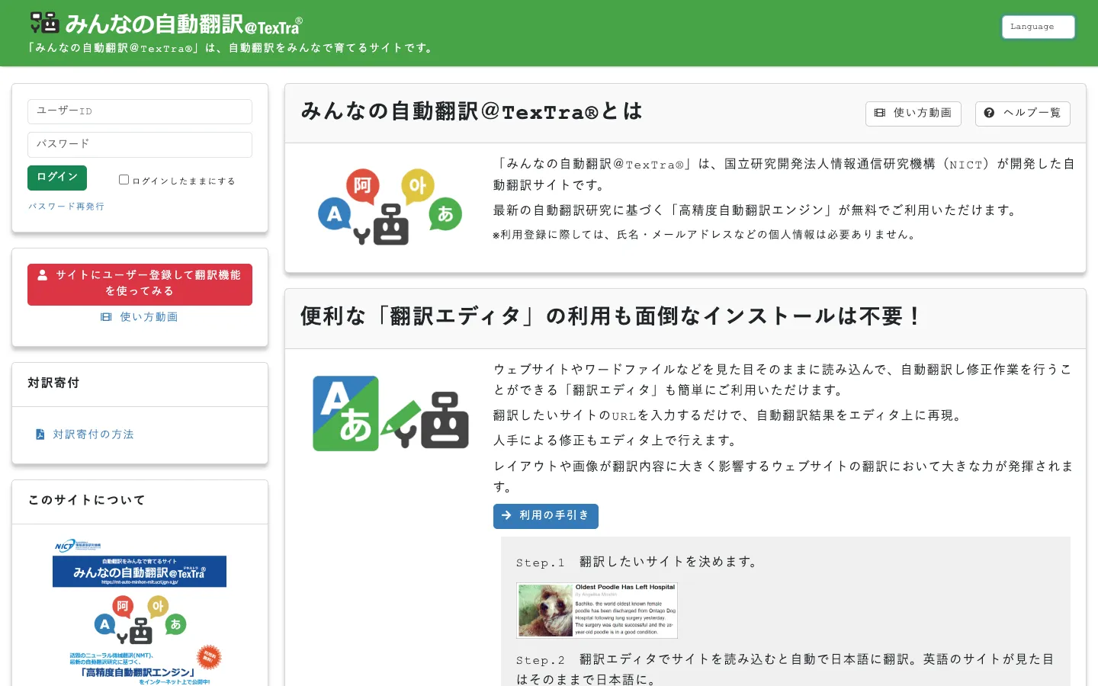
Task: Click the film icon in the top 使い方動画 button
Action: point(880,113)
